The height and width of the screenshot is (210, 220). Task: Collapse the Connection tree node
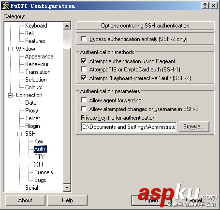[10, 95]
